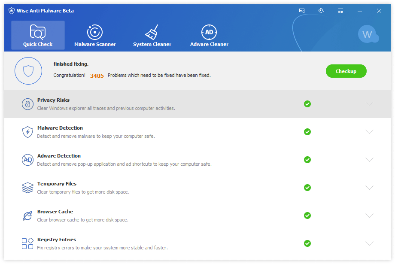Click the Temporary Files stack icon

(x=28, y=188)
